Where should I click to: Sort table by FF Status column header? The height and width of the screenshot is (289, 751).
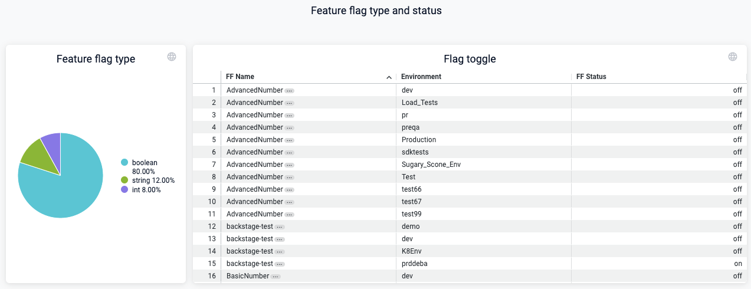pyautogui.click(x=591, y=77)
